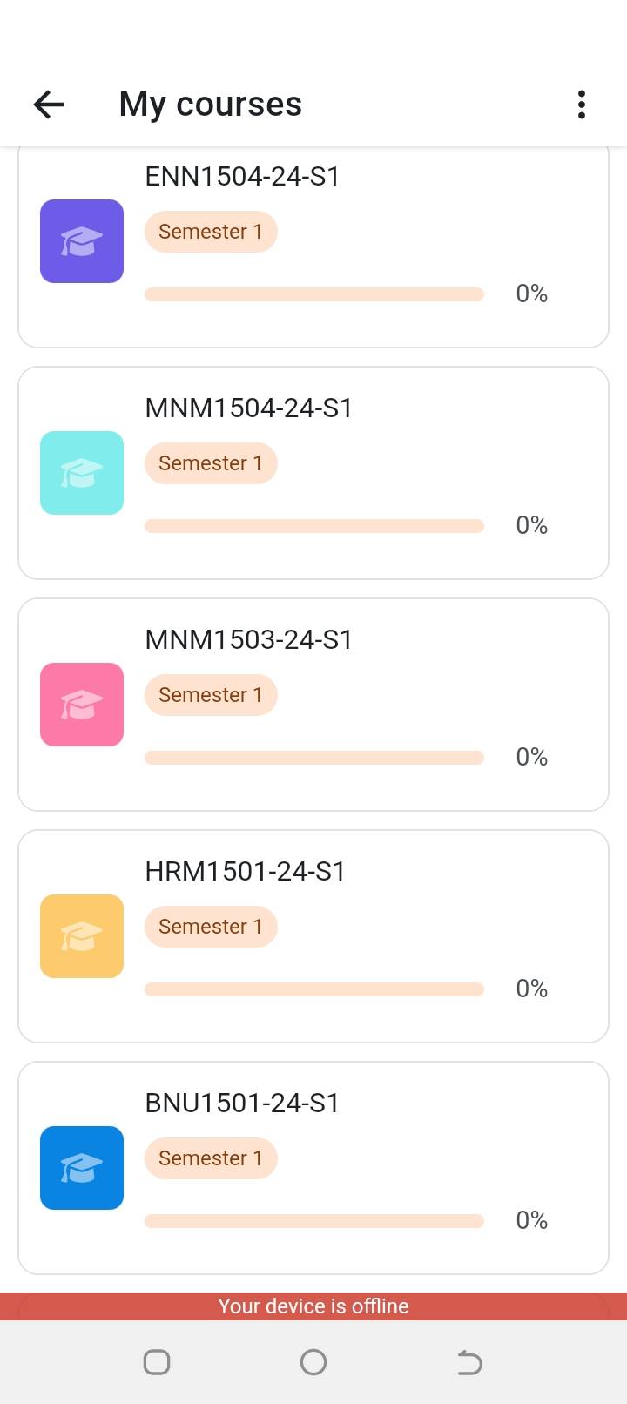The image size is (627, 1404).
Task: Tap Semester 1 badge under ENN1504-24-S1
Action: (x=211, y=232)
